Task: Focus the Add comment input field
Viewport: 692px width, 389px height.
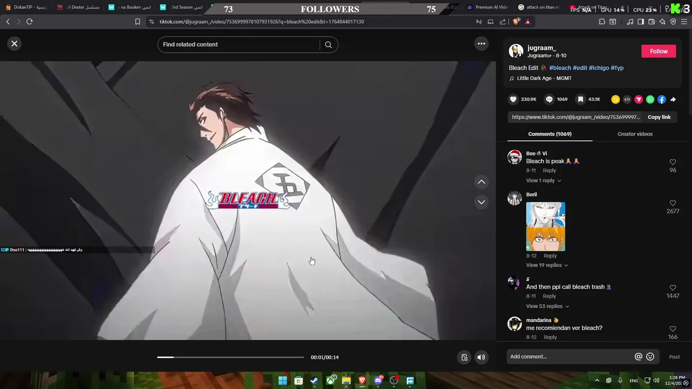Action: 570,357
